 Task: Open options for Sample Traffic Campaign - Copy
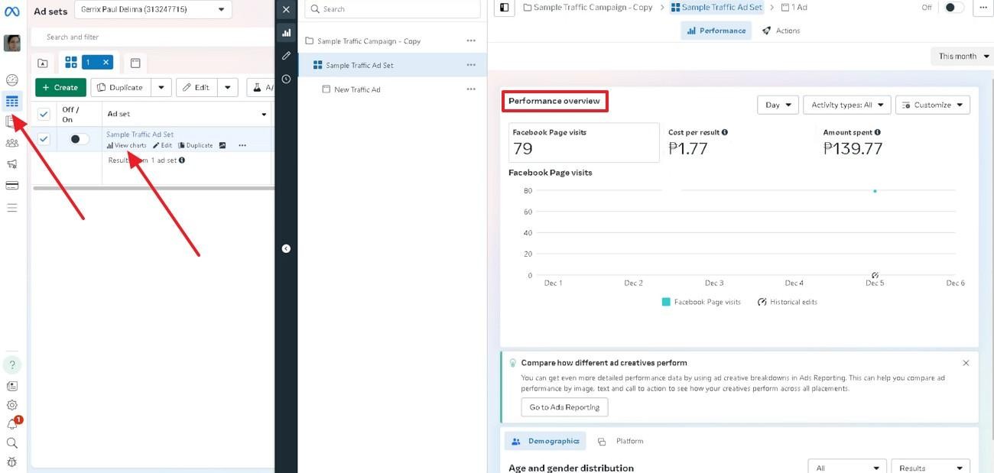[471, 41]
